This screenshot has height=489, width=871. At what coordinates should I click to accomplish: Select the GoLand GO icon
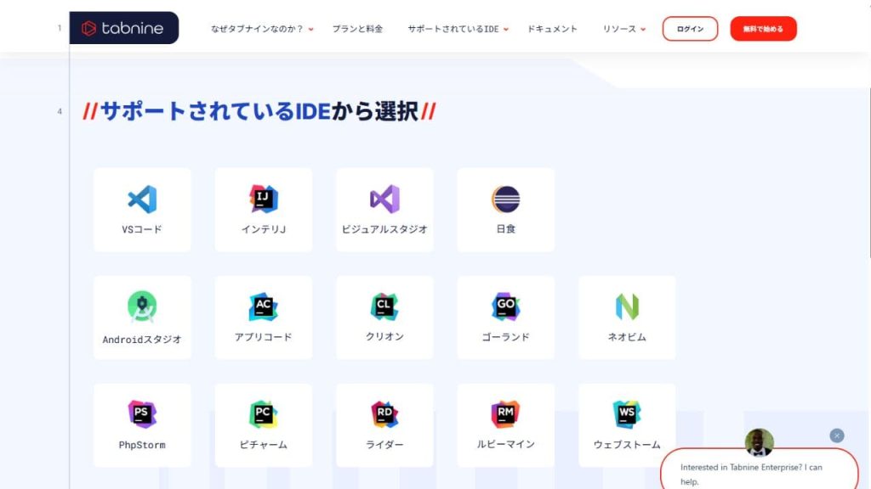(x=505, y=306)
